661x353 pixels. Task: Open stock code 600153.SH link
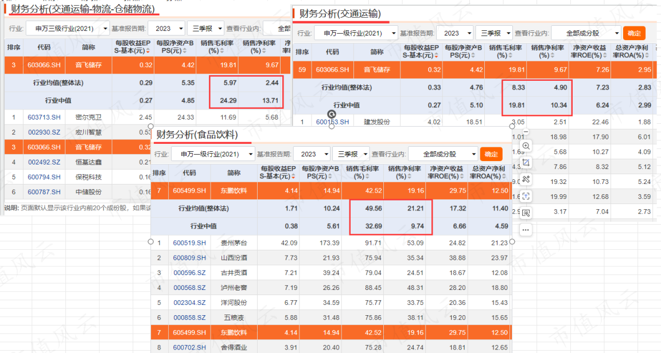(x=333, y=122)
